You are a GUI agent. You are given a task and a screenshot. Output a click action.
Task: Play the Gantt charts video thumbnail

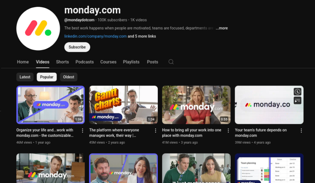pyautogui.click(x=123, y=105)
